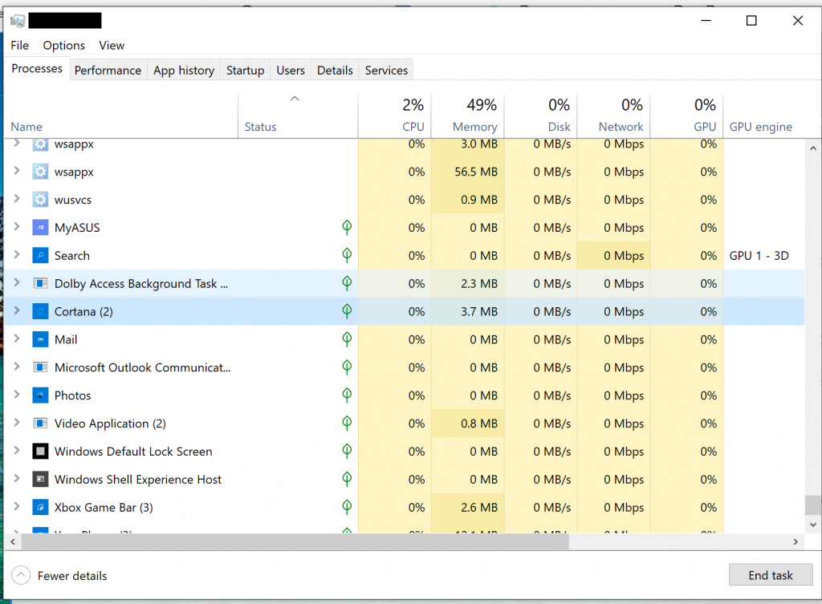
Task: Expand the wusvcs process group
Action: [17, 199]
